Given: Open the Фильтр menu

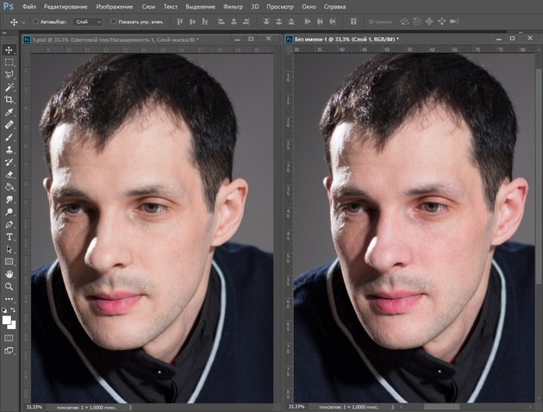Looking at the screenshot, I should 233,7.
